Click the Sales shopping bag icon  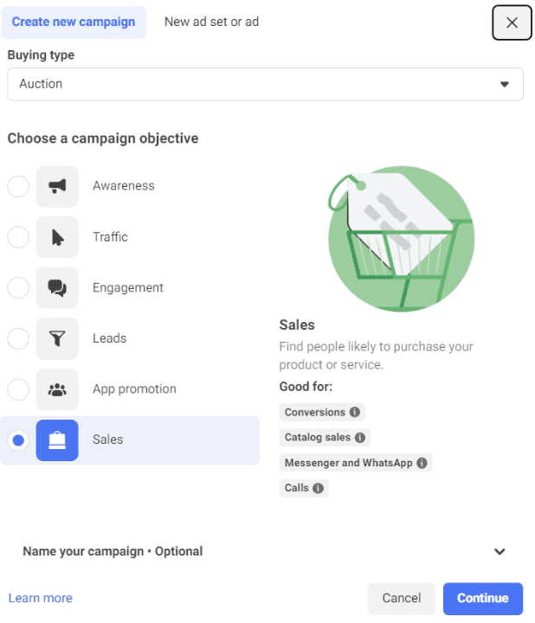pyautogui.click(x=57, y=440)
